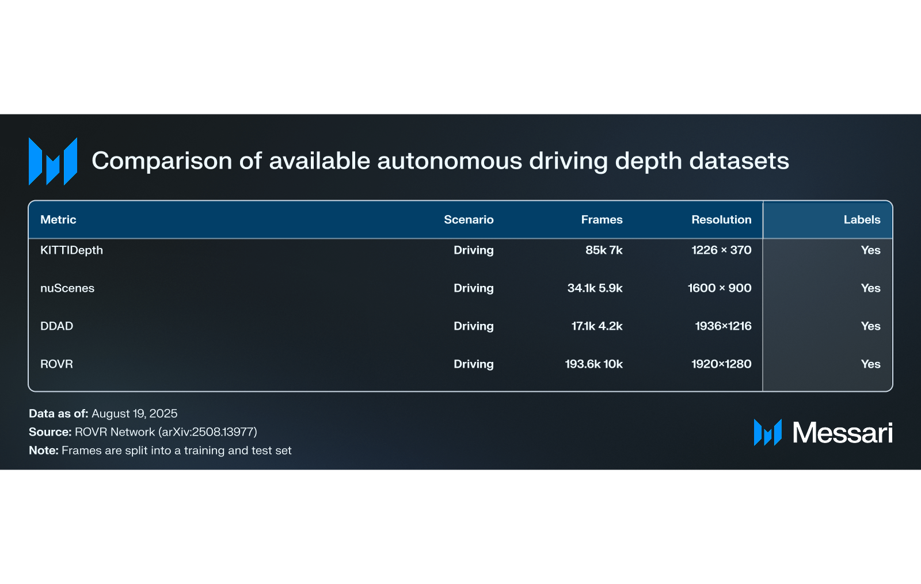Click the 1936×1216 resolution cell
Image resolution: width=921 pixels, height=584 pixels.
[x=723, y=326]
